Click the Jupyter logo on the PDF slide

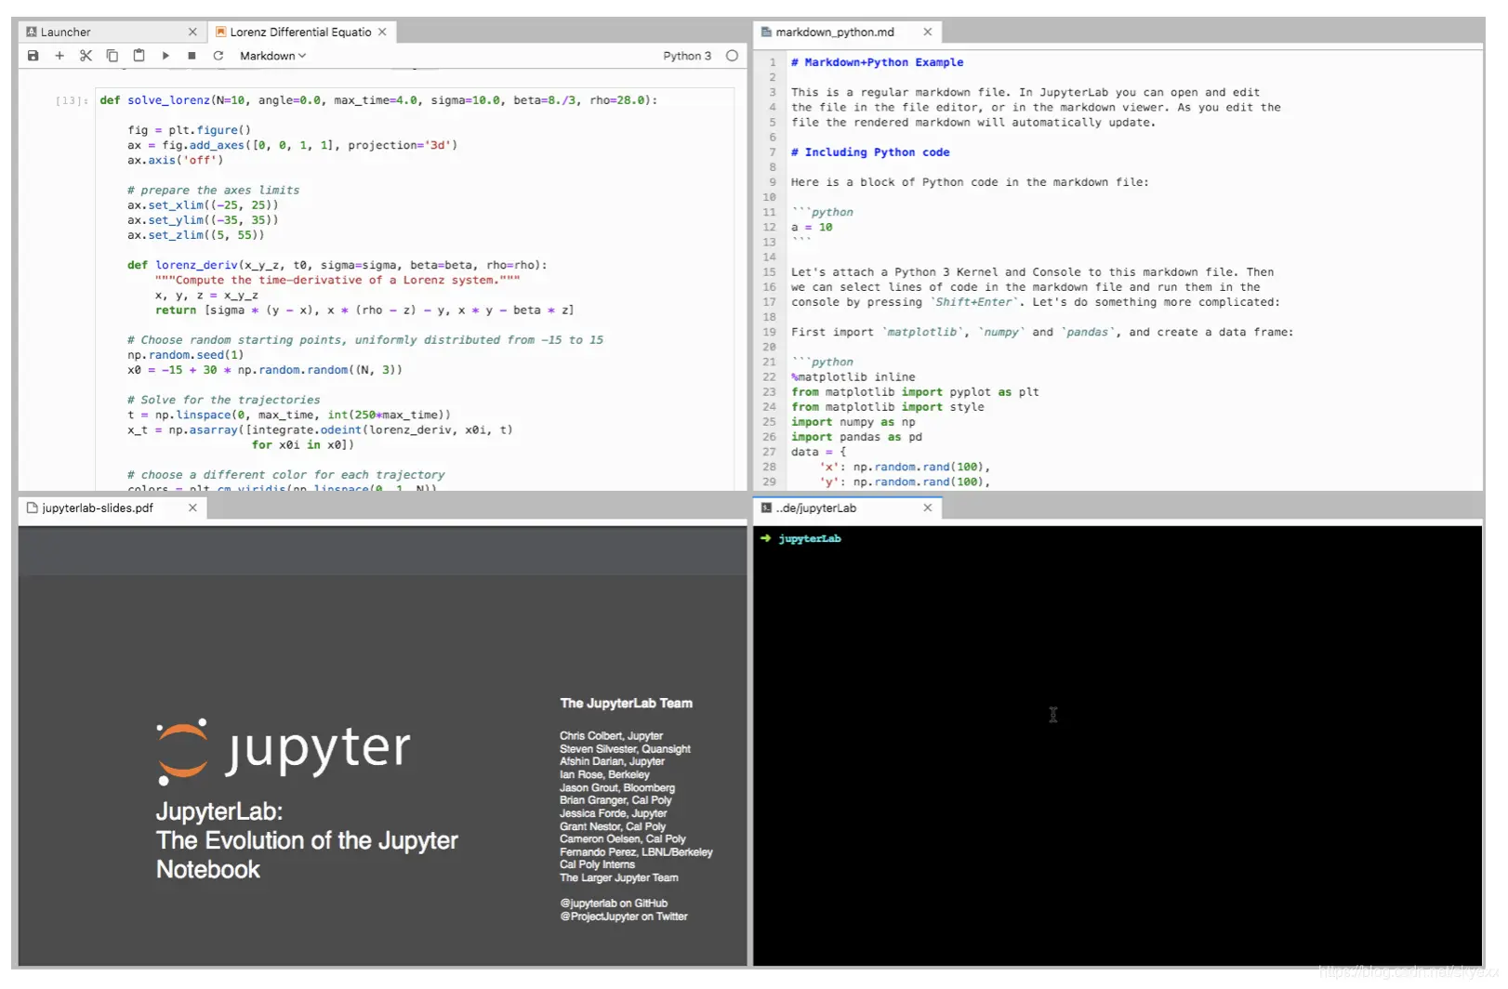pos(284,750)
